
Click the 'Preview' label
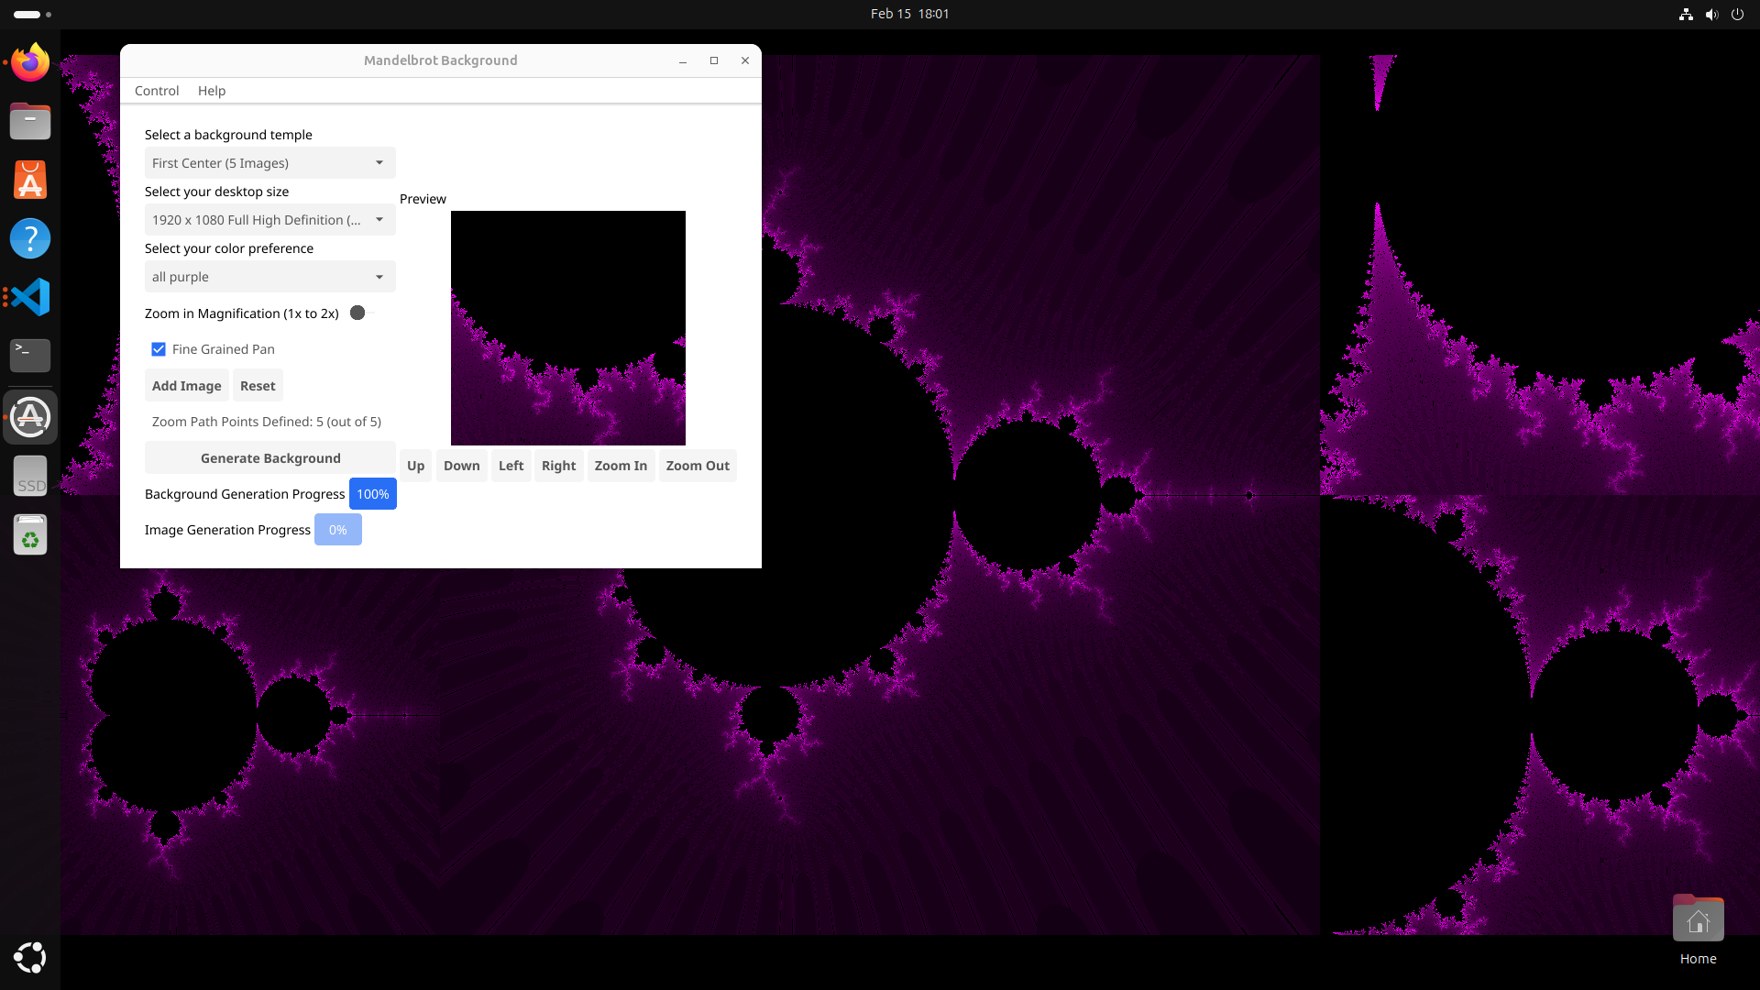click(x=423, y=199)
